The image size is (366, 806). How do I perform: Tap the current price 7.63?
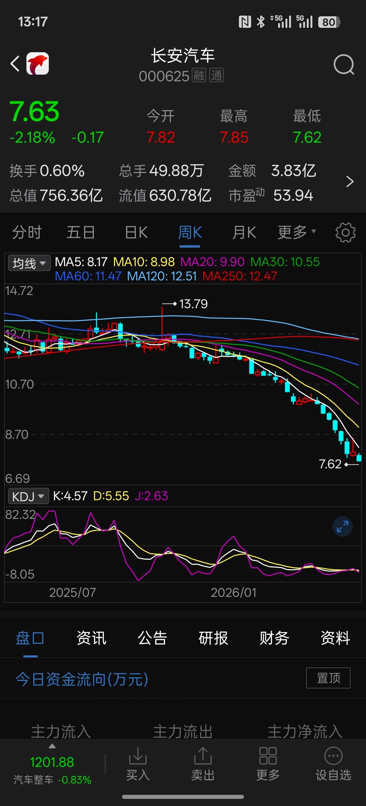(34, 112)
